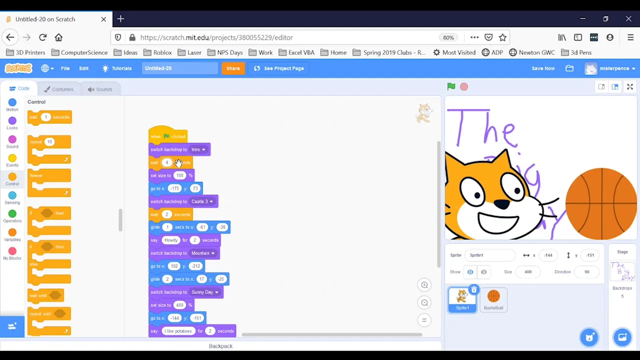This screenshot has width=640, height=360.
Task: Click the Sprite name field
Action: [x=489, y=255]
